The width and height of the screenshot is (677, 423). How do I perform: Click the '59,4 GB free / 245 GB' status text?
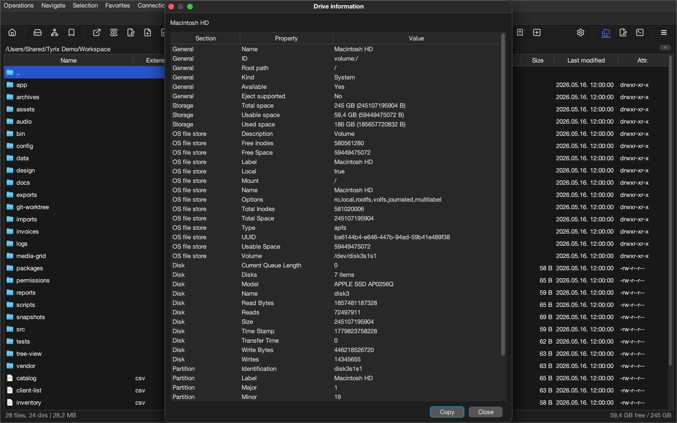[640, 415]
